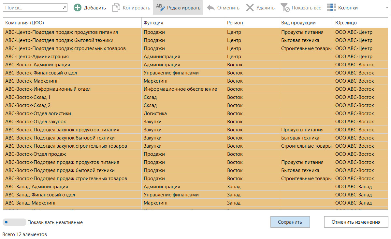Toggle the 'Показывать неактивные' switch

pyautogui.click(x=14, y=222)
